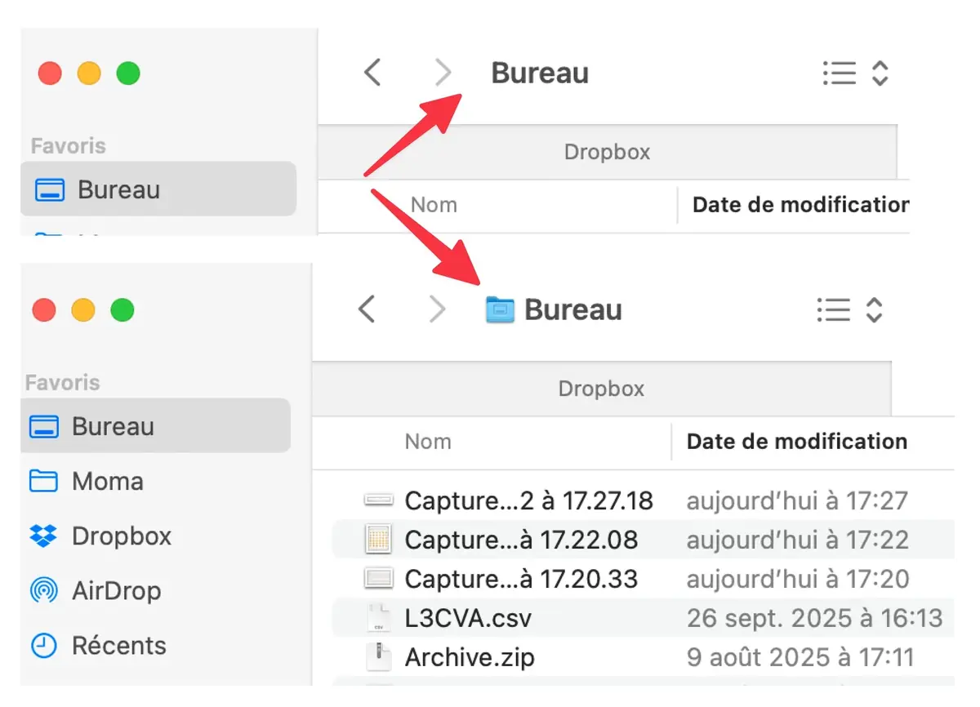This screenshot has width=980, height=707.
Task: Click the blue Bureau folder icon in title
Action: point(500,310)
